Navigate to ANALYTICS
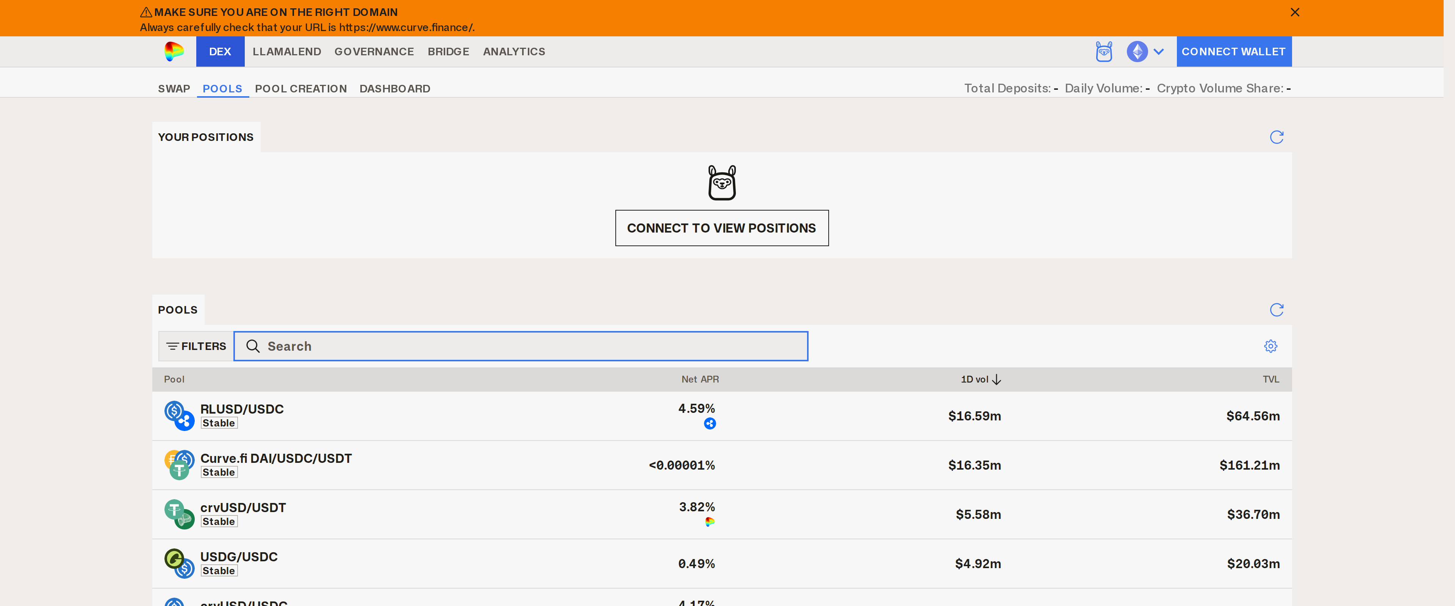This screenshot has width=1455, height=606. (514, 52)
